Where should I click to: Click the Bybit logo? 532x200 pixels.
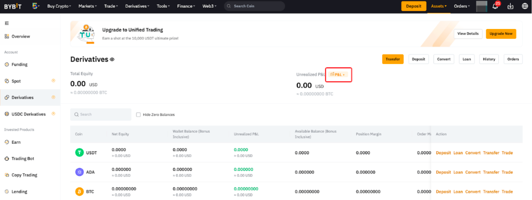coord(13,6)
